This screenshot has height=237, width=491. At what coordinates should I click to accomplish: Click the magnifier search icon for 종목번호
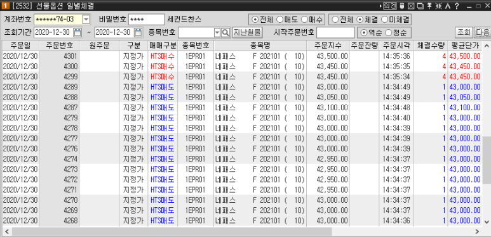click(x=225, y=32)
